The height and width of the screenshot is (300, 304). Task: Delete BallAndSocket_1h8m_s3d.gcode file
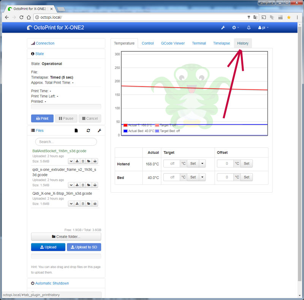(x=83, y=161)
